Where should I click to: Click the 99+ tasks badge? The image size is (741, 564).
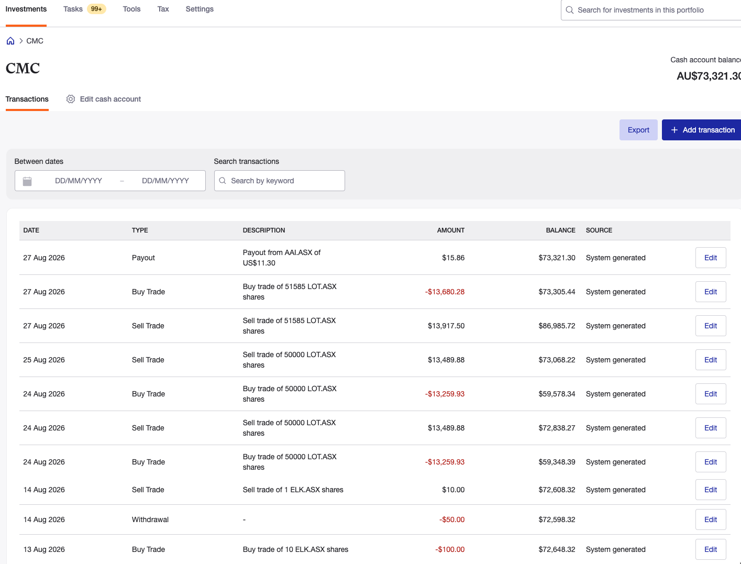(96, 9)
